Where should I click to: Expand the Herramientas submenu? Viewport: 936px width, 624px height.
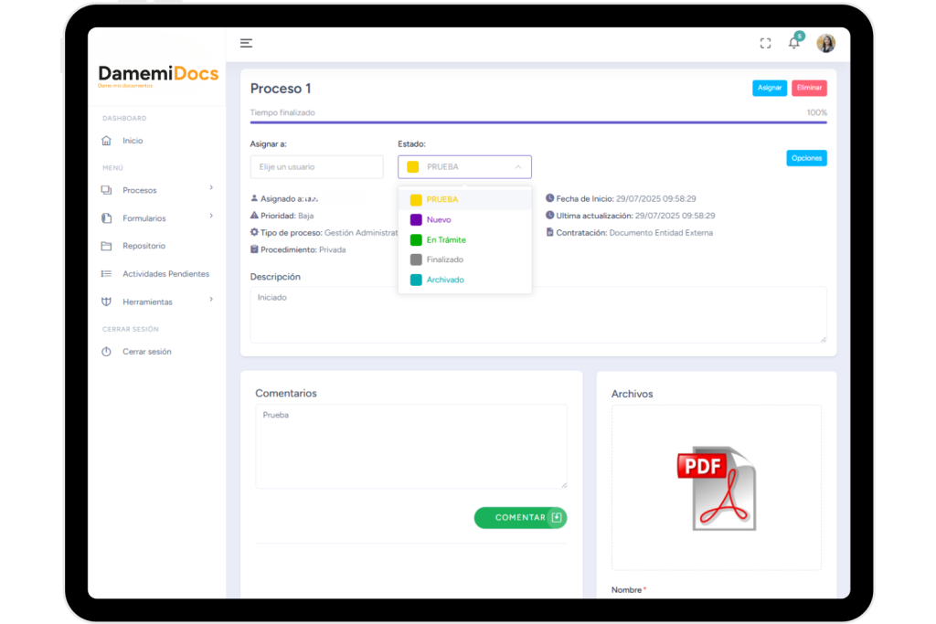click(x=211, y=300)
